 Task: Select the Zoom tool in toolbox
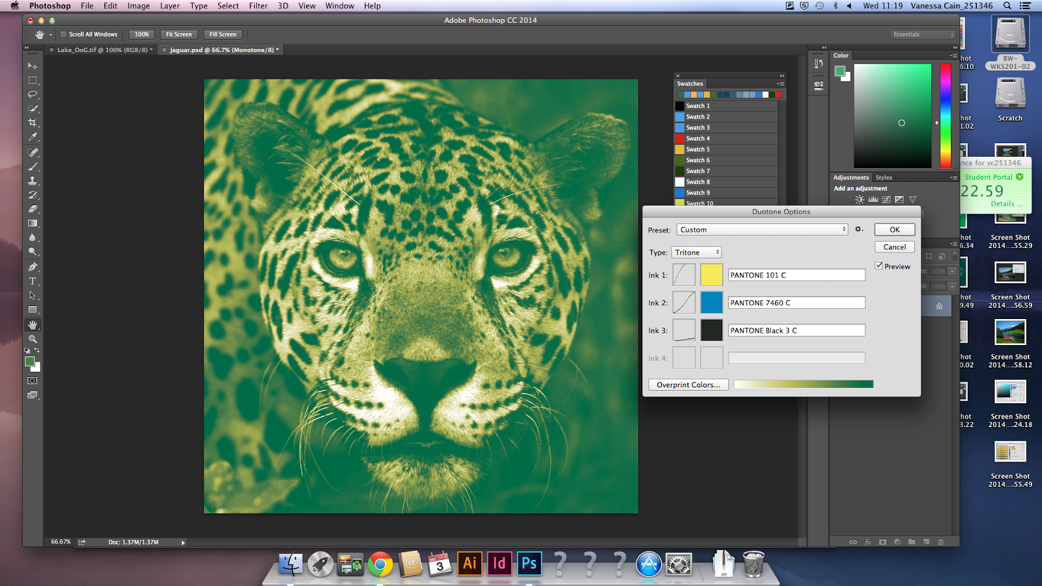tap(33, 339)
